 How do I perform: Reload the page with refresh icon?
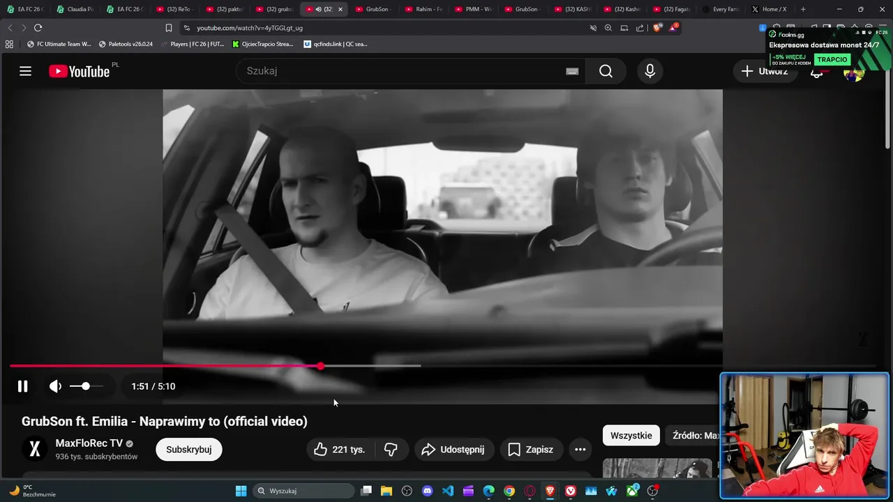pos(38,28)
